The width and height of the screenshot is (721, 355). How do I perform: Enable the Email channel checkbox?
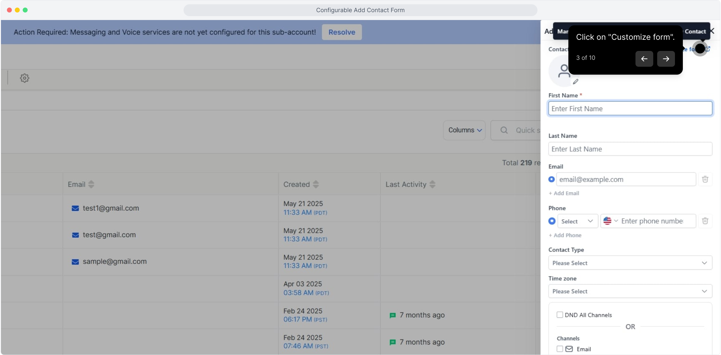pyautogui.click(x=559, y=349)
